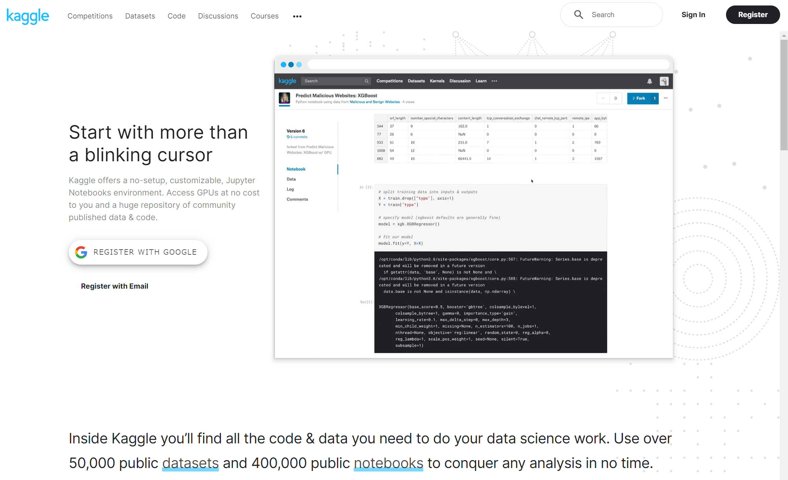Go to the Code section

176,16
